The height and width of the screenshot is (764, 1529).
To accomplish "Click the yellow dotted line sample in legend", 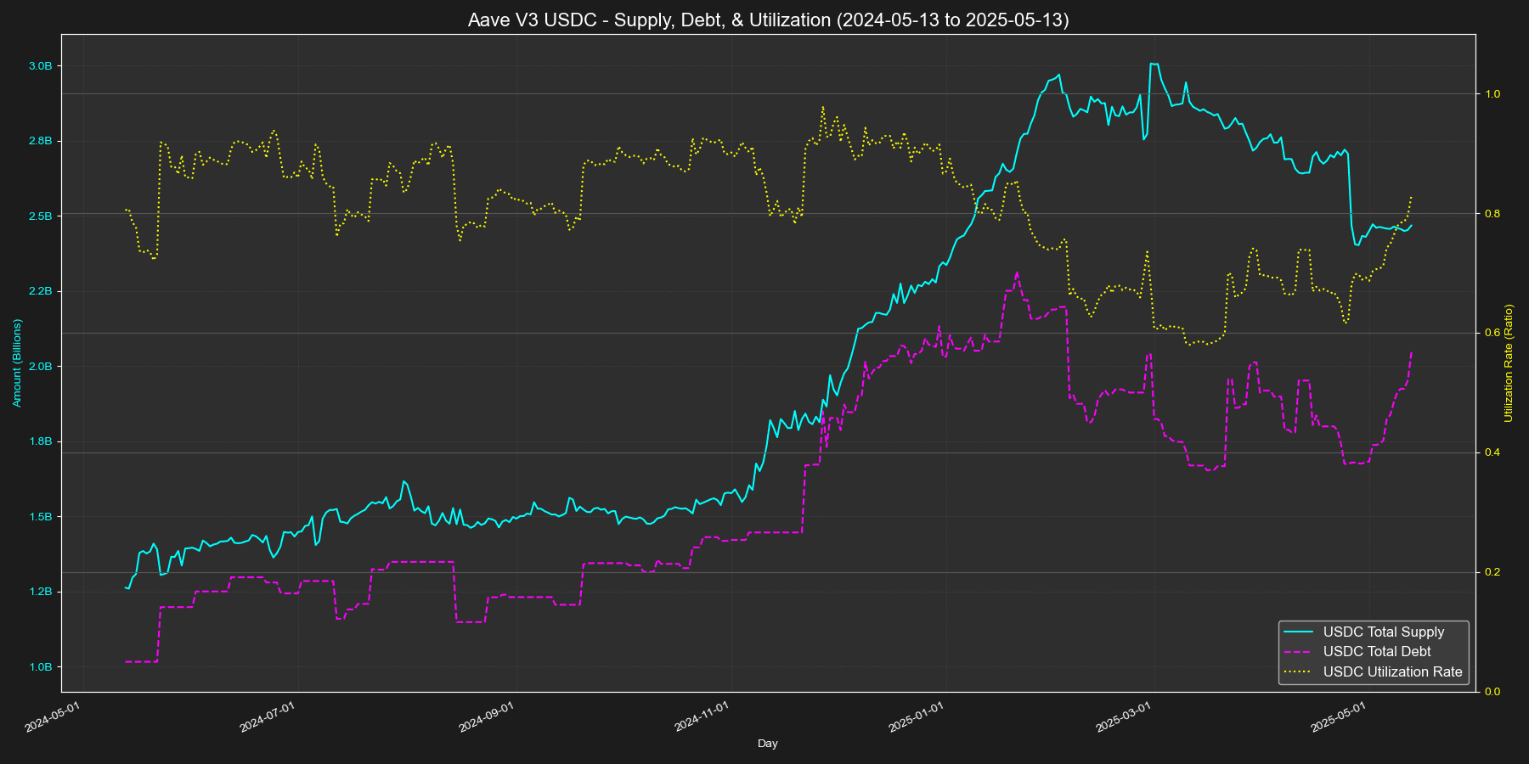I will click(1300, 671).
